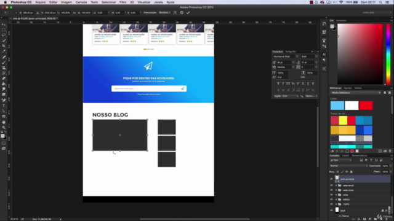Hide the MENU group
Screen dimensions: 394x221
[x=331, y=200]
